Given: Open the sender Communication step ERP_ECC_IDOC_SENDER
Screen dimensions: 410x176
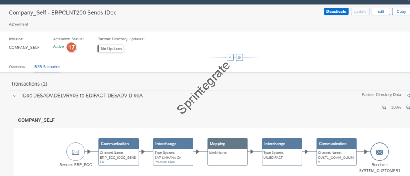Looking at the screenshot, I should pos(119,152).
